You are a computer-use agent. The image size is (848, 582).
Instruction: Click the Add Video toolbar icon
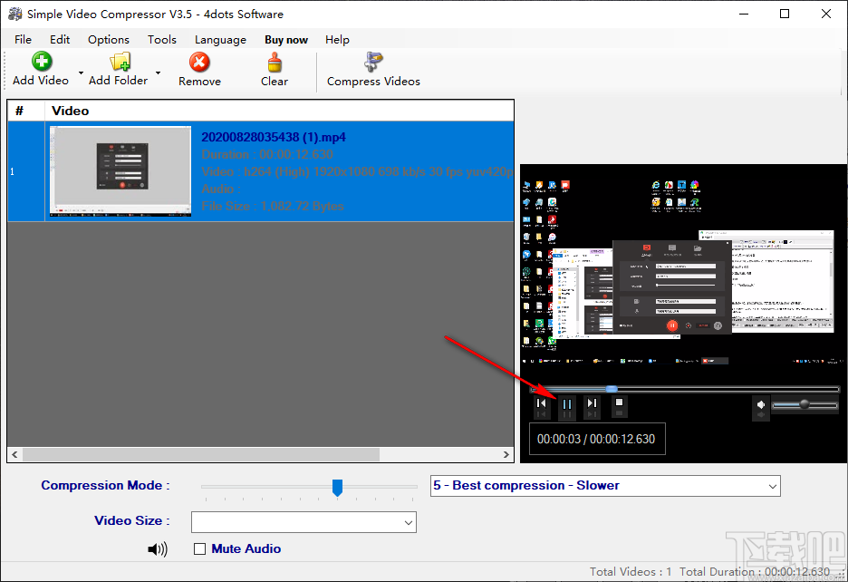[x=40, y=62]
